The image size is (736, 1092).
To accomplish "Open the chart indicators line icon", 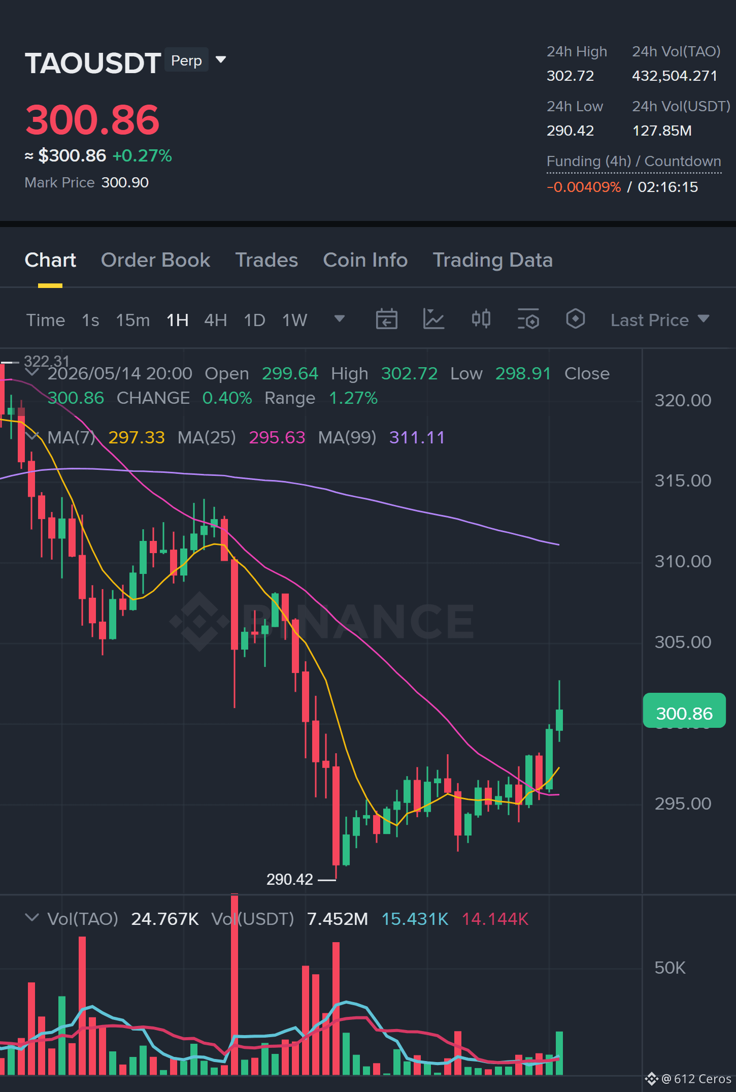I will coord(433,319).
